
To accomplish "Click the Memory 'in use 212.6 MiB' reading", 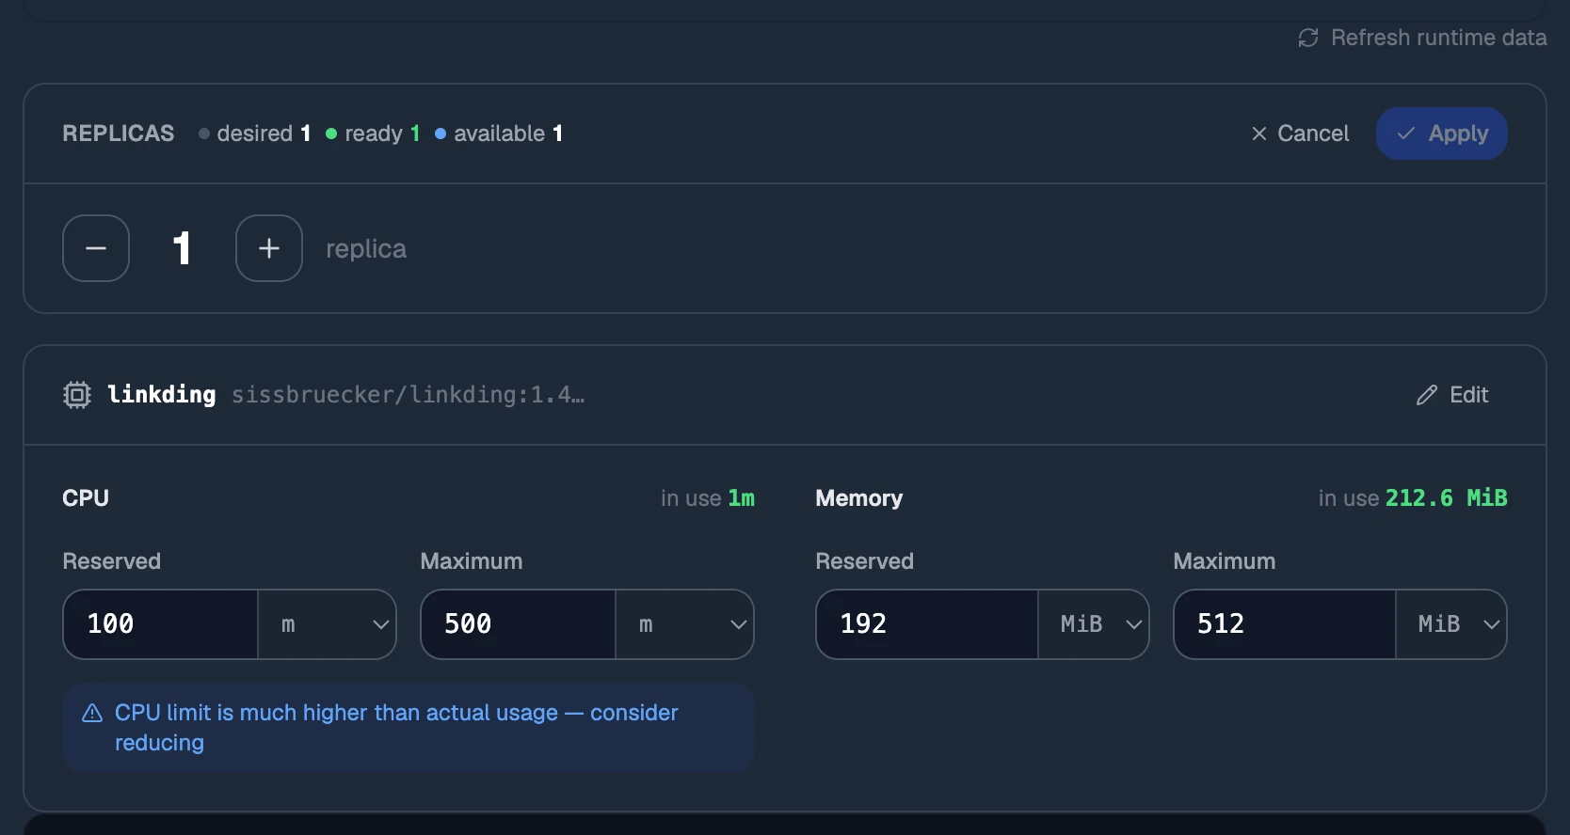I will (x=1413, y=498).
